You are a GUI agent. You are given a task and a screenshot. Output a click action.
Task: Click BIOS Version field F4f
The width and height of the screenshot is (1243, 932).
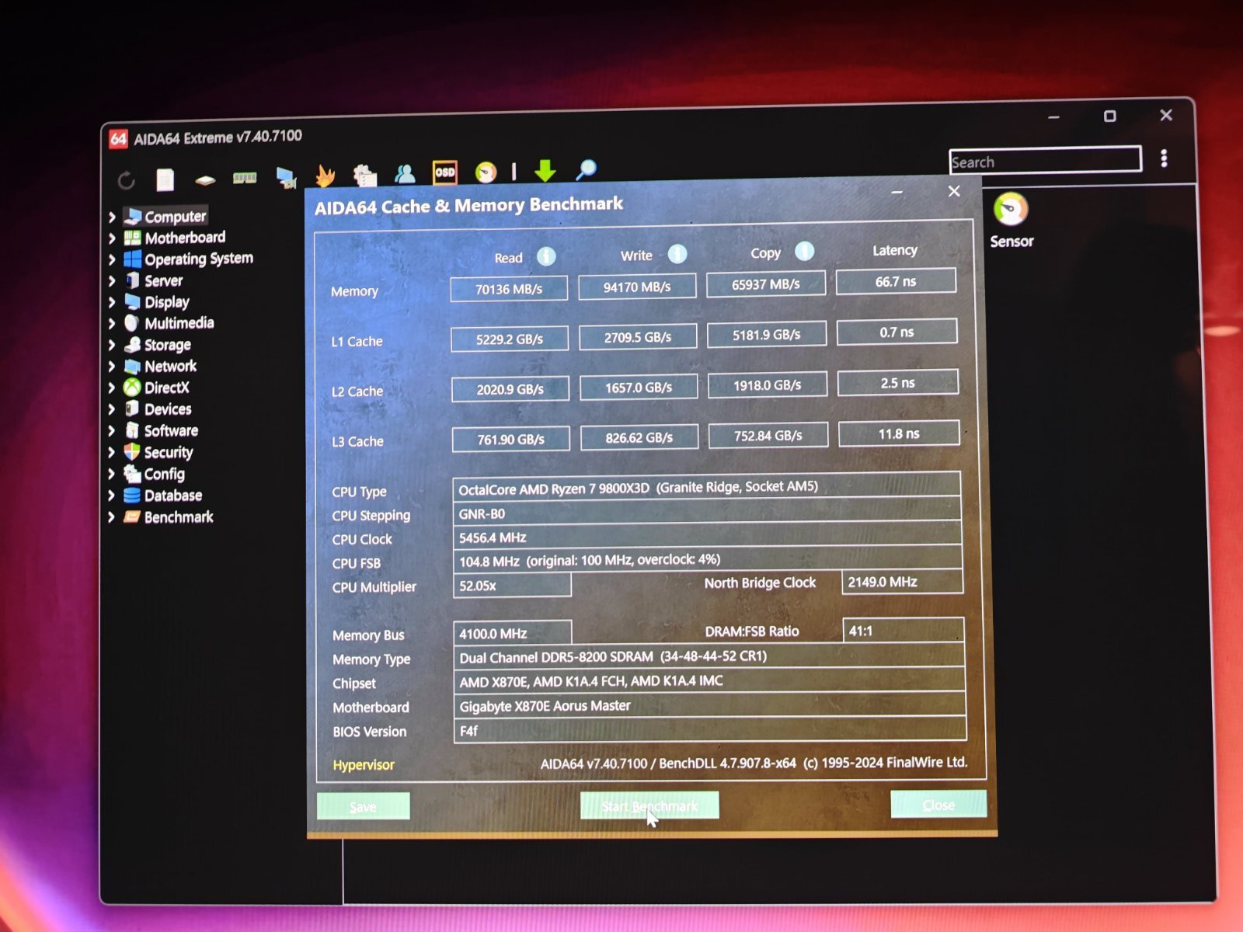[x=710, y=730]
